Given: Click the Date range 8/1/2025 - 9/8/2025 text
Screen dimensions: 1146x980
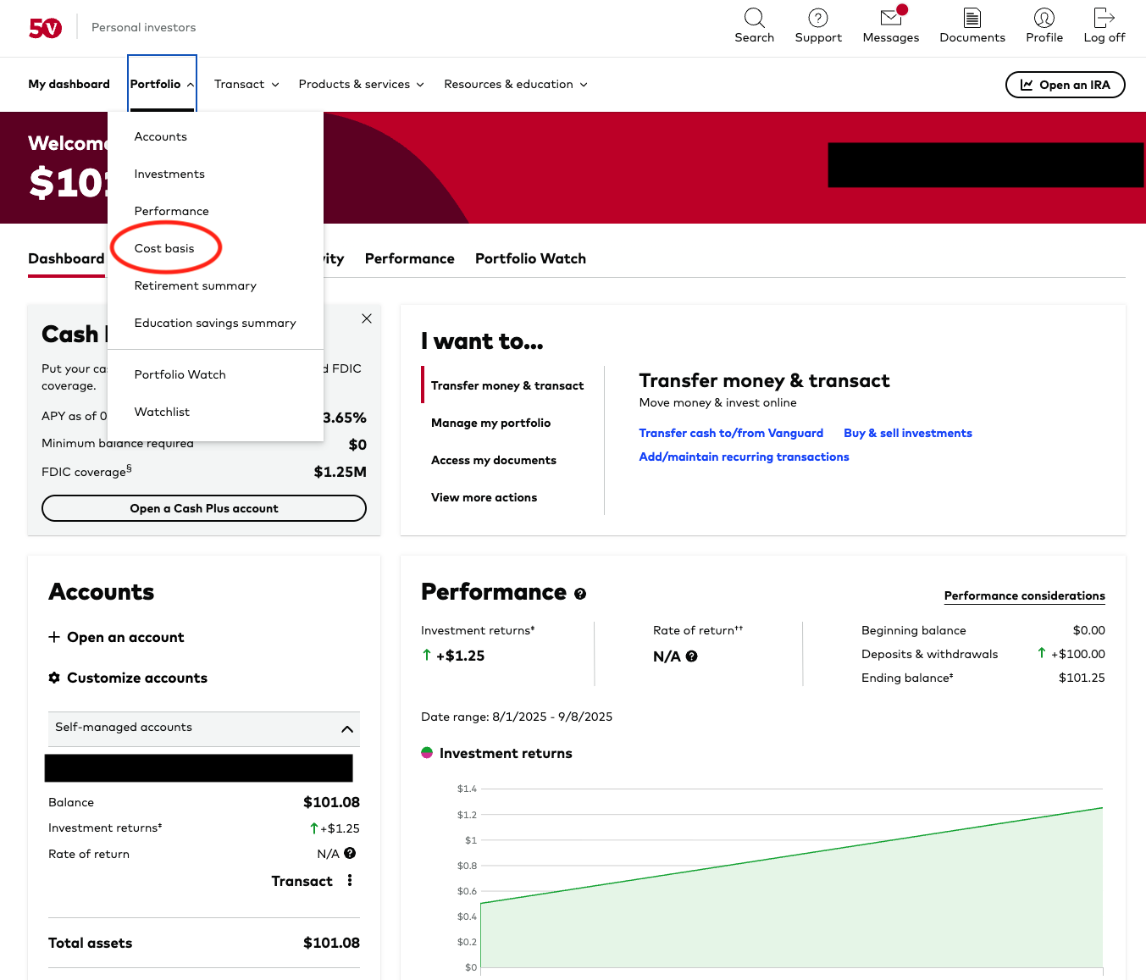Looking at the screenshot, I should tap(517, 717).
